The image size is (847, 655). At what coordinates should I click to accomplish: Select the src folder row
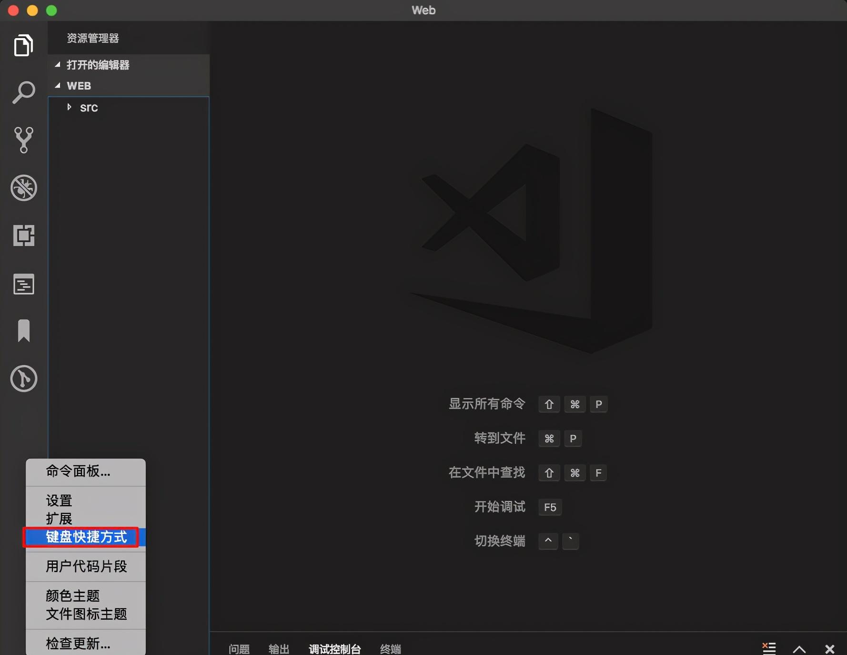(129, 107)
